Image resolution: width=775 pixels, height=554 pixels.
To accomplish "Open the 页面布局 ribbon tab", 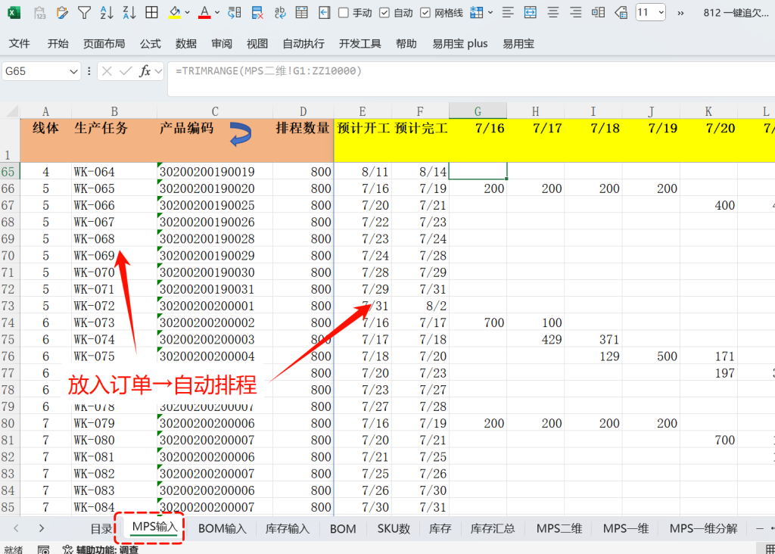I will [x=104, y=43].
